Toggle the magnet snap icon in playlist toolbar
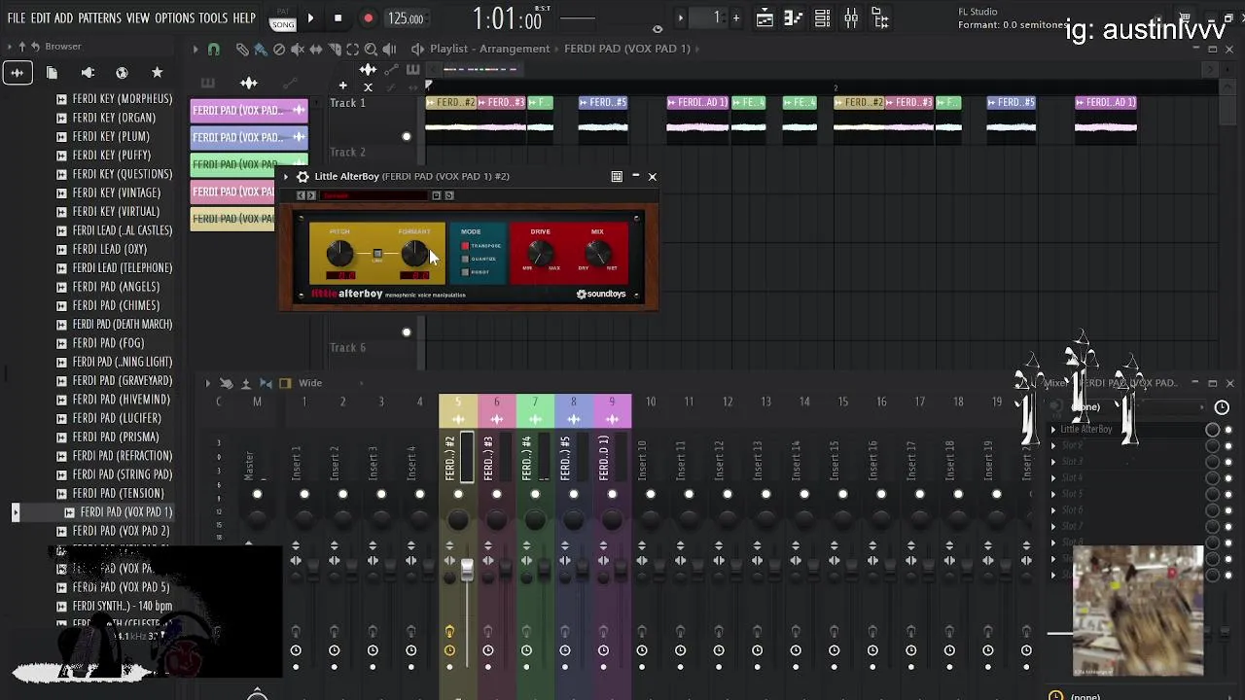Image resolution: width=1245 pixels, height=700 pixels. (x=214, y=49)
